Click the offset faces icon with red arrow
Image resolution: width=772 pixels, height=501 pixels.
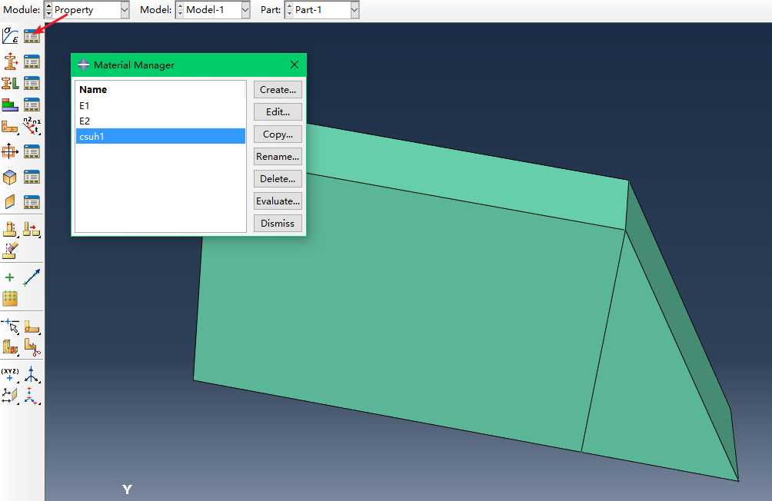coord(32,229)
